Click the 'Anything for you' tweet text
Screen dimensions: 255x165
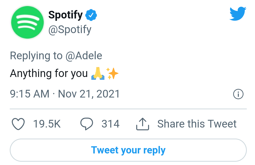[x=49, y=74]
